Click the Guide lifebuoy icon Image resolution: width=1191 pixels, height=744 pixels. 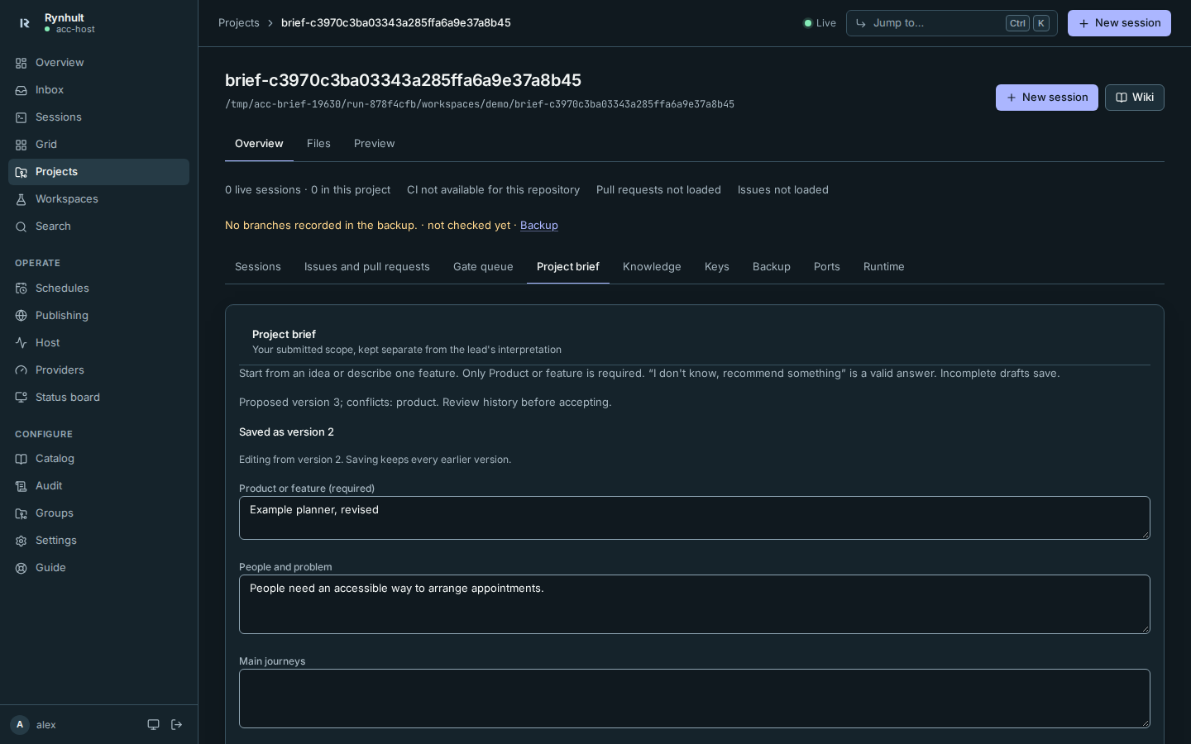click(22, 568)
